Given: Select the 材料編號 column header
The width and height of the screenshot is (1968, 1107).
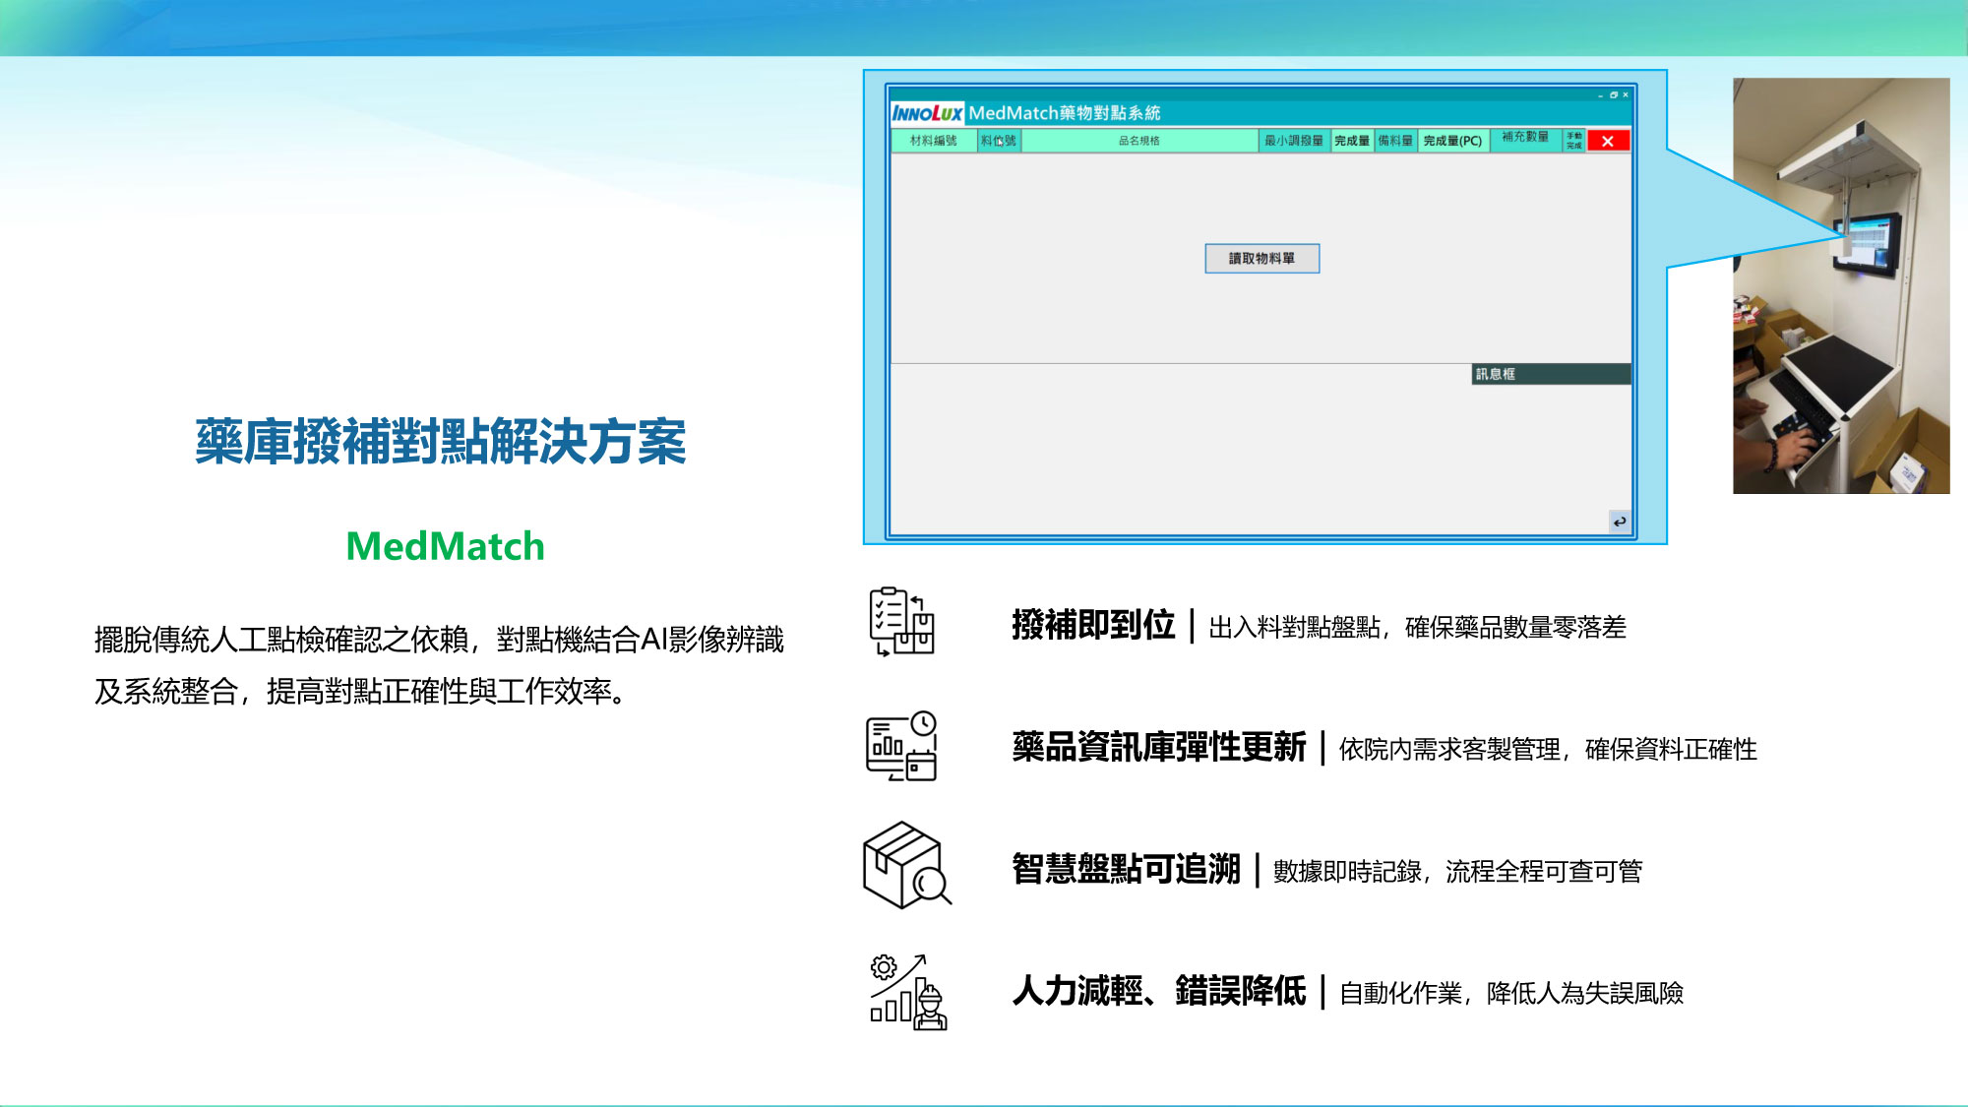Looking at the screenshot, I should [x=934, y=141].
